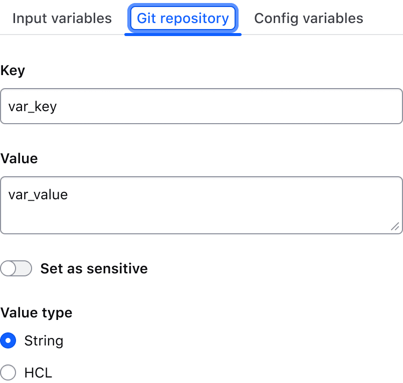The image size is (403, 383).
Task: Click the Key field label
Action: coord(13,70)
